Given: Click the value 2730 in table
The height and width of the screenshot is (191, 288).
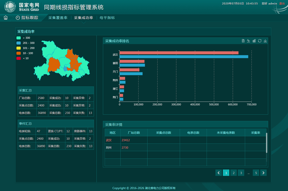Looking at the screenshot, I should 125,147.
